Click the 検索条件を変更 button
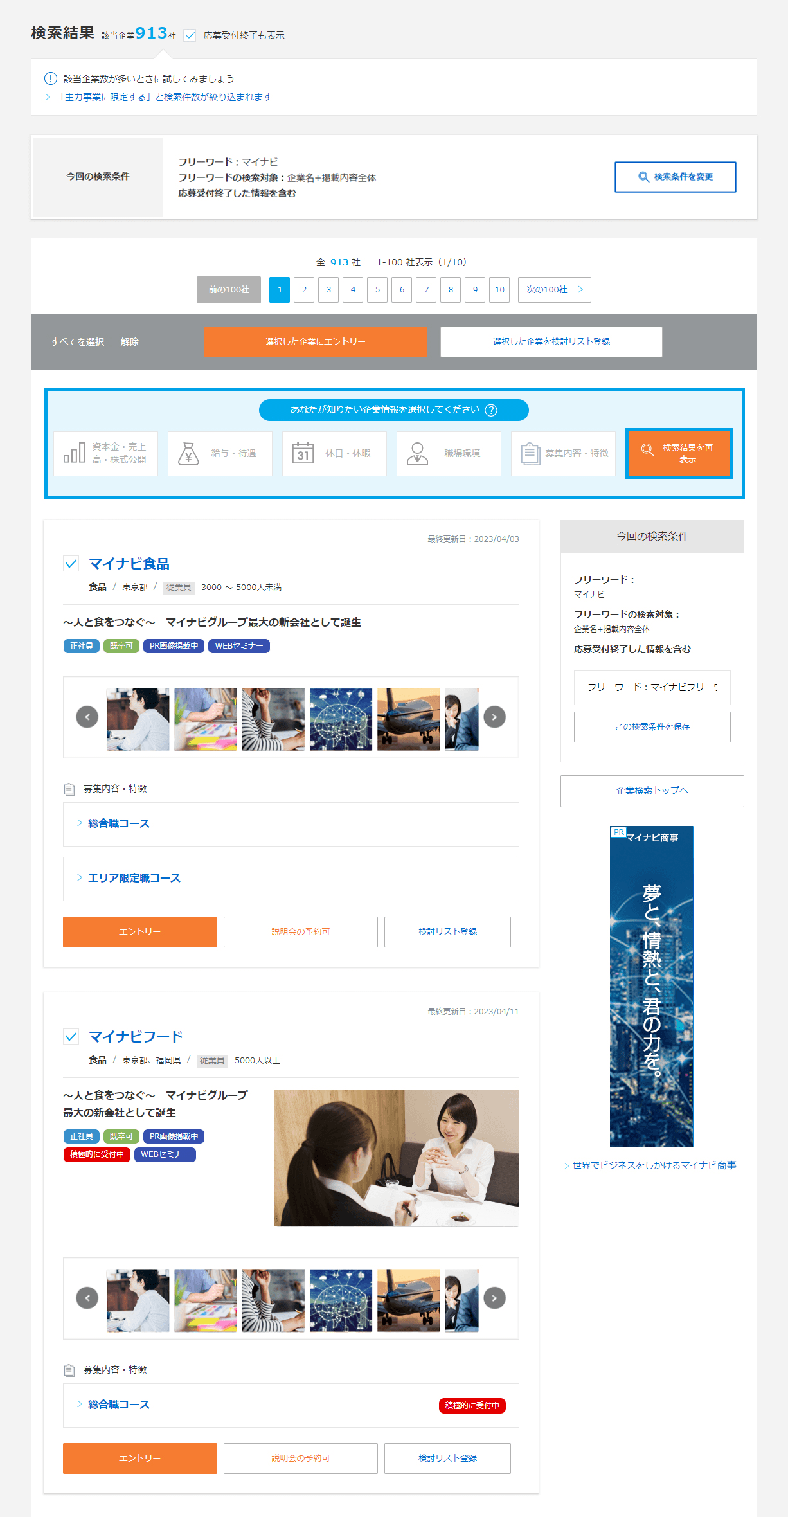The image size is (788, 1517). [676, 177]
